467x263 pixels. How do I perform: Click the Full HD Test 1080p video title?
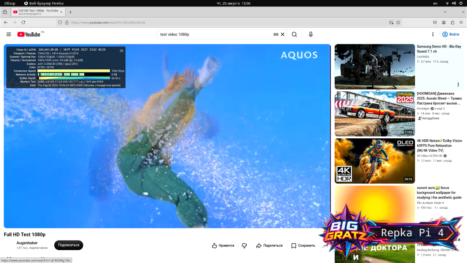coord(25,234)
